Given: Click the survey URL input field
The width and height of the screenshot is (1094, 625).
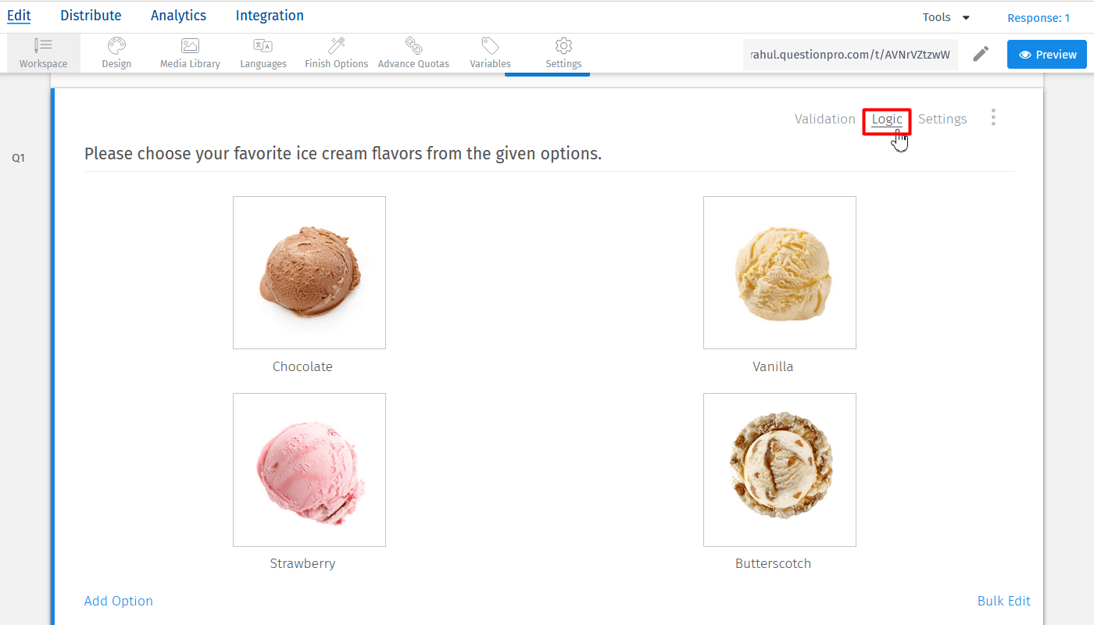Looking at the screenshot, I should [850, 54].
